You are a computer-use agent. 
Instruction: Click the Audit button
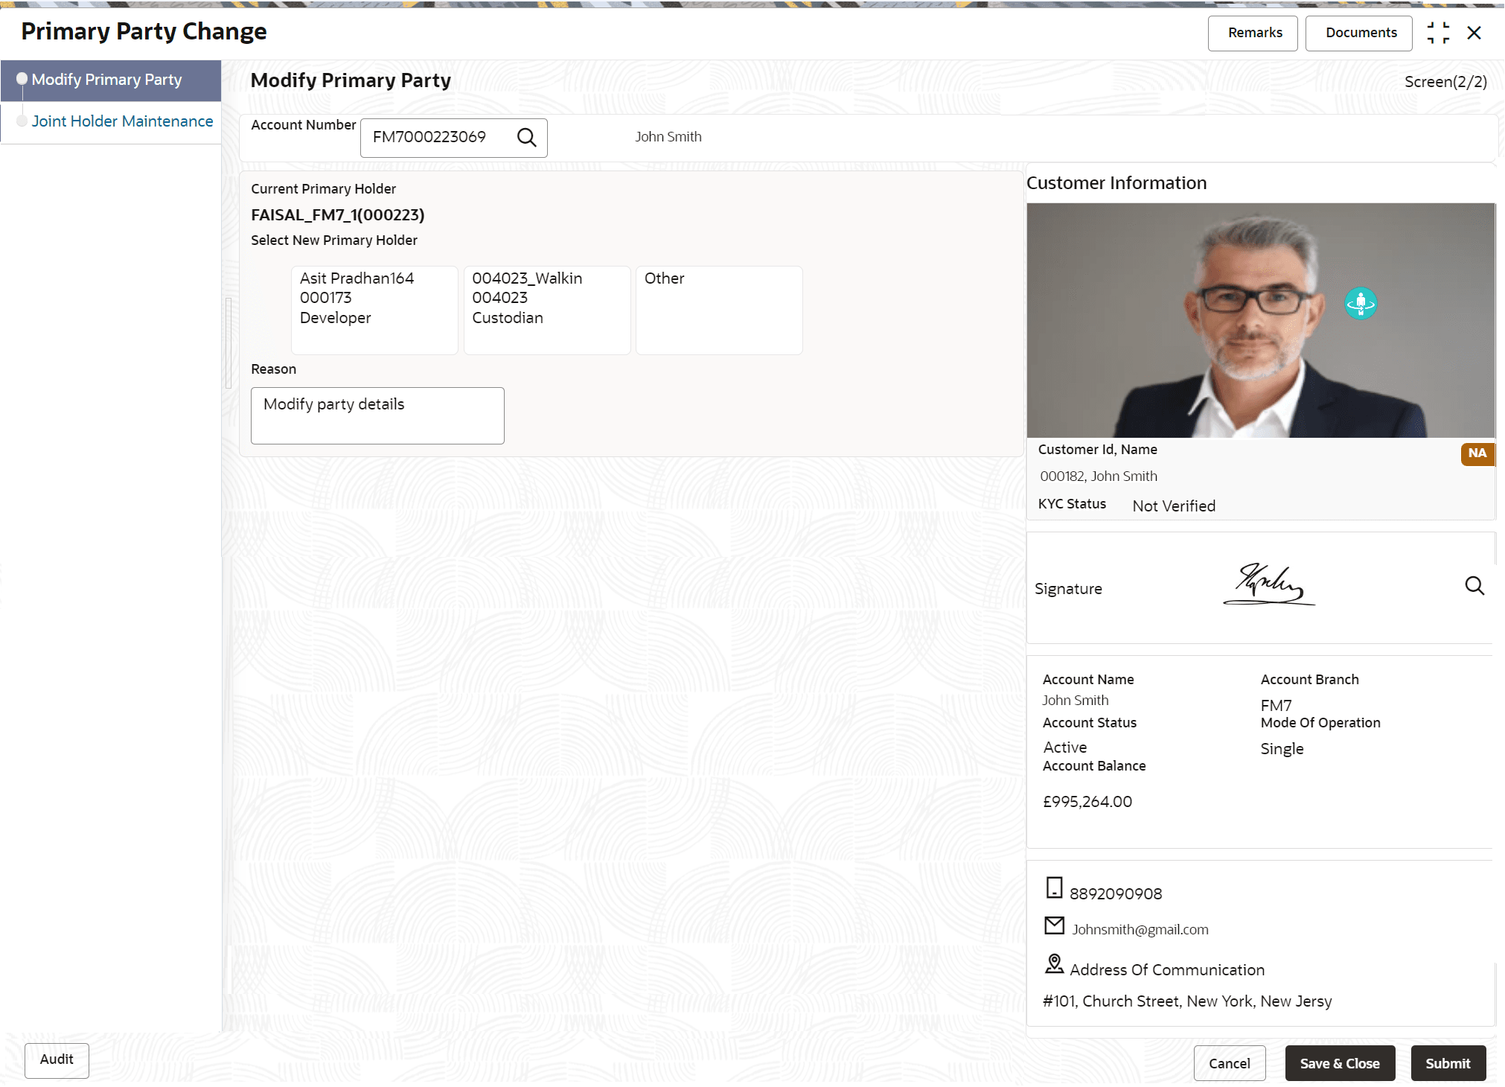pyautogui.click(x=57, y=1059)
